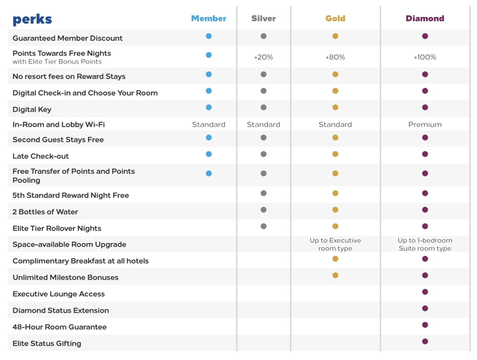
Task: Click the Space-available Room Upgrade row label
Action: 69,244
